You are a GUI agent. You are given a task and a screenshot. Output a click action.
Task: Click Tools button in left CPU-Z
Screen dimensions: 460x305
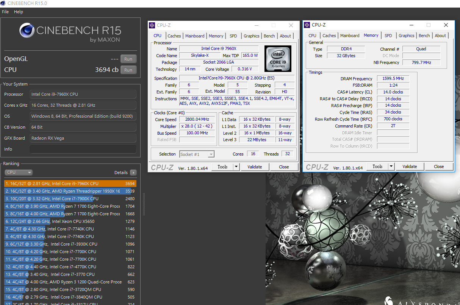point(222,167)
